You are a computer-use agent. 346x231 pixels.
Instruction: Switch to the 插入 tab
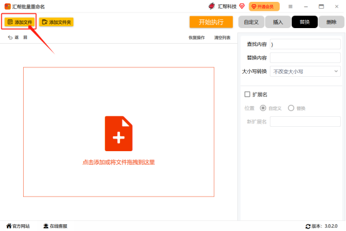[278, 22]
